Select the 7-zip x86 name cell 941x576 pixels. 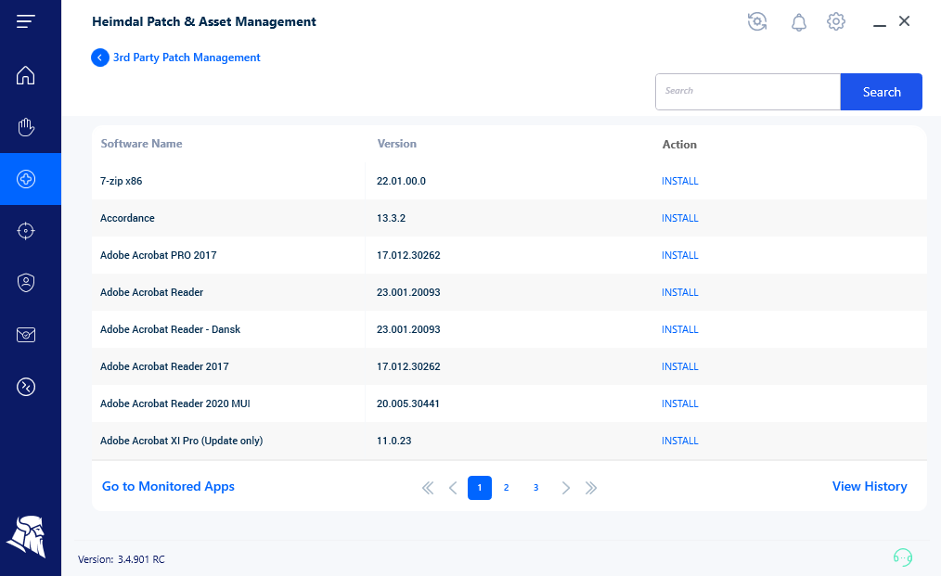pyautogui.click(x=122, y=181)
